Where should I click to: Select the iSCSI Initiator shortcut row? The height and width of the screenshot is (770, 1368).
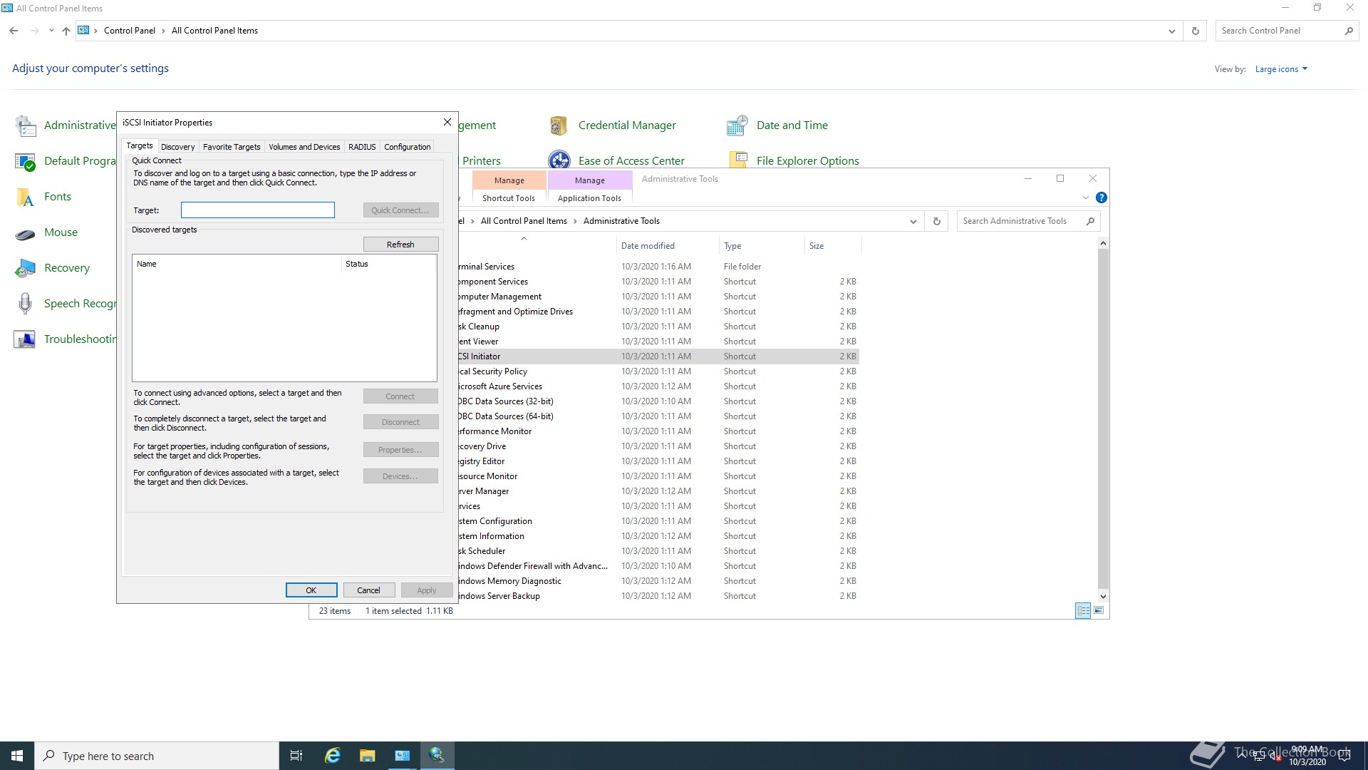[658, 356]
